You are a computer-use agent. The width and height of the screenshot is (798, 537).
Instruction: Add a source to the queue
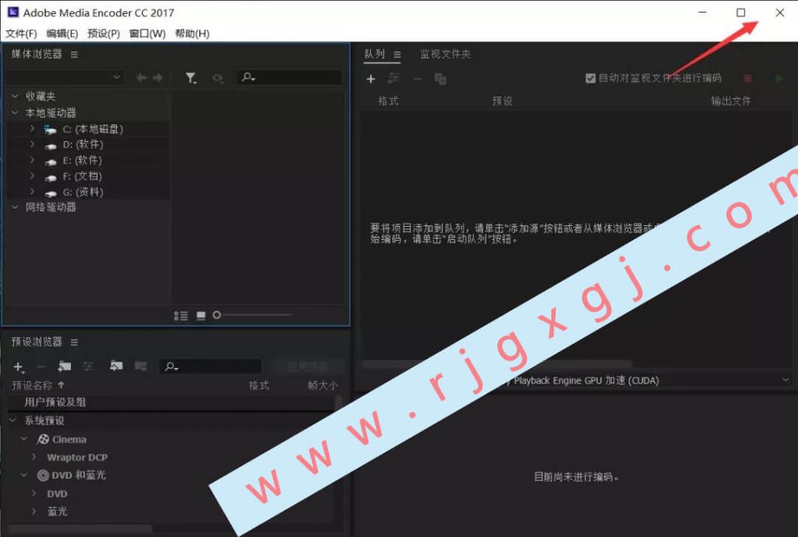pos(371,79)
